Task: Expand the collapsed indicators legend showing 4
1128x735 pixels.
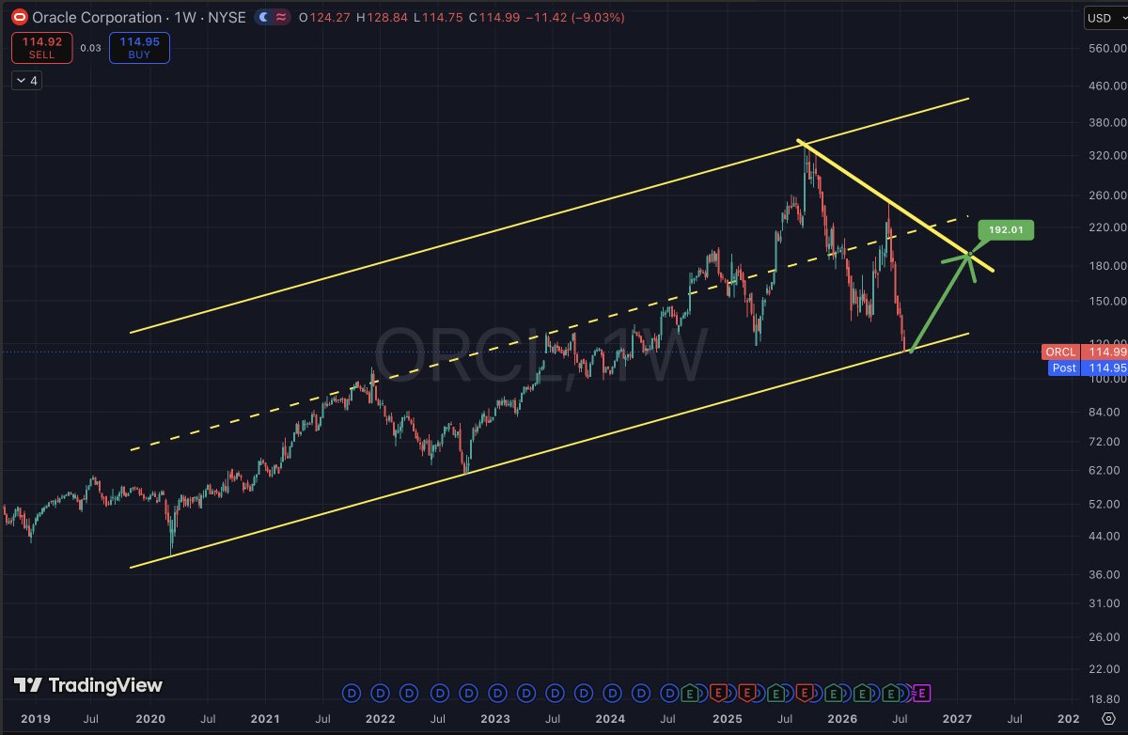Action: pos(26,81)
